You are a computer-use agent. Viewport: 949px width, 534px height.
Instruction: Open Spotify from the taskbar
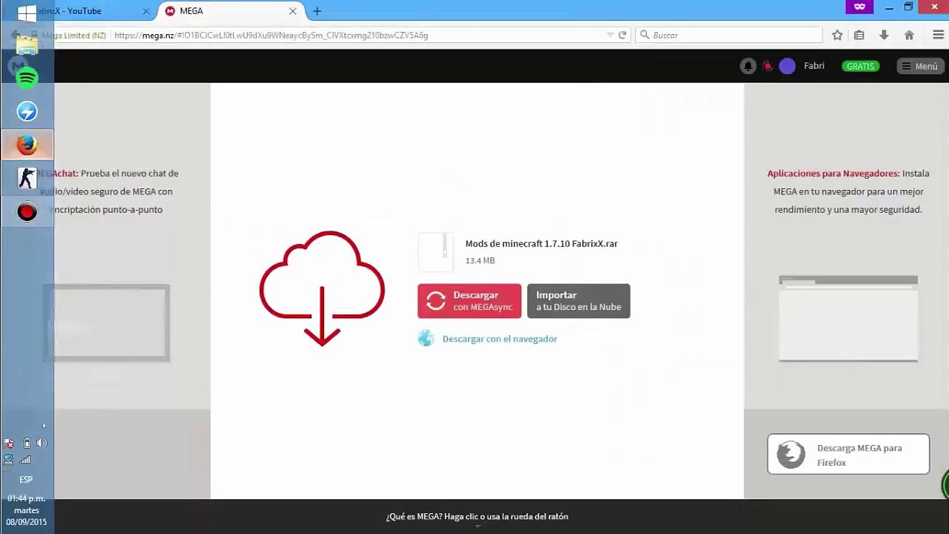click(27, 77)
